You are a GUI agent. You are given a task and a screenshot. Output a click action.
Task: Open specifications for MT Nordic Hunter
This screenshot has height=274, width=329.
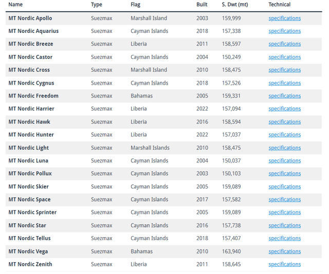click(x=284, y=135)
